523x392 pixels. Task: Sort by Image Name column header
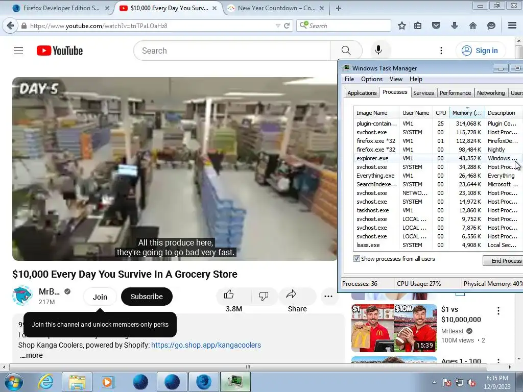pyautogui.click(x=376, y=113)
